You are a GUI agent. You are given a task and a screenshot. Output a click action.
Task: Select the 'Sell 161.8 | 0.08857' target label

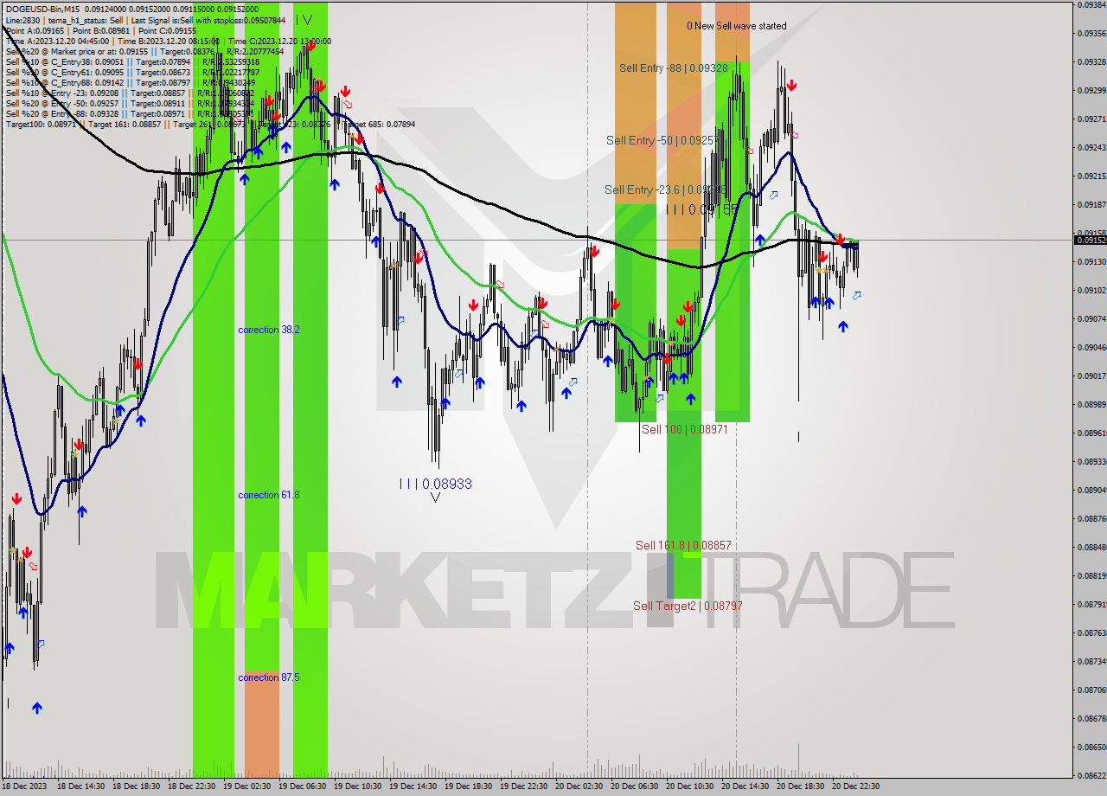pyautogui.click(x=683, y=545)
